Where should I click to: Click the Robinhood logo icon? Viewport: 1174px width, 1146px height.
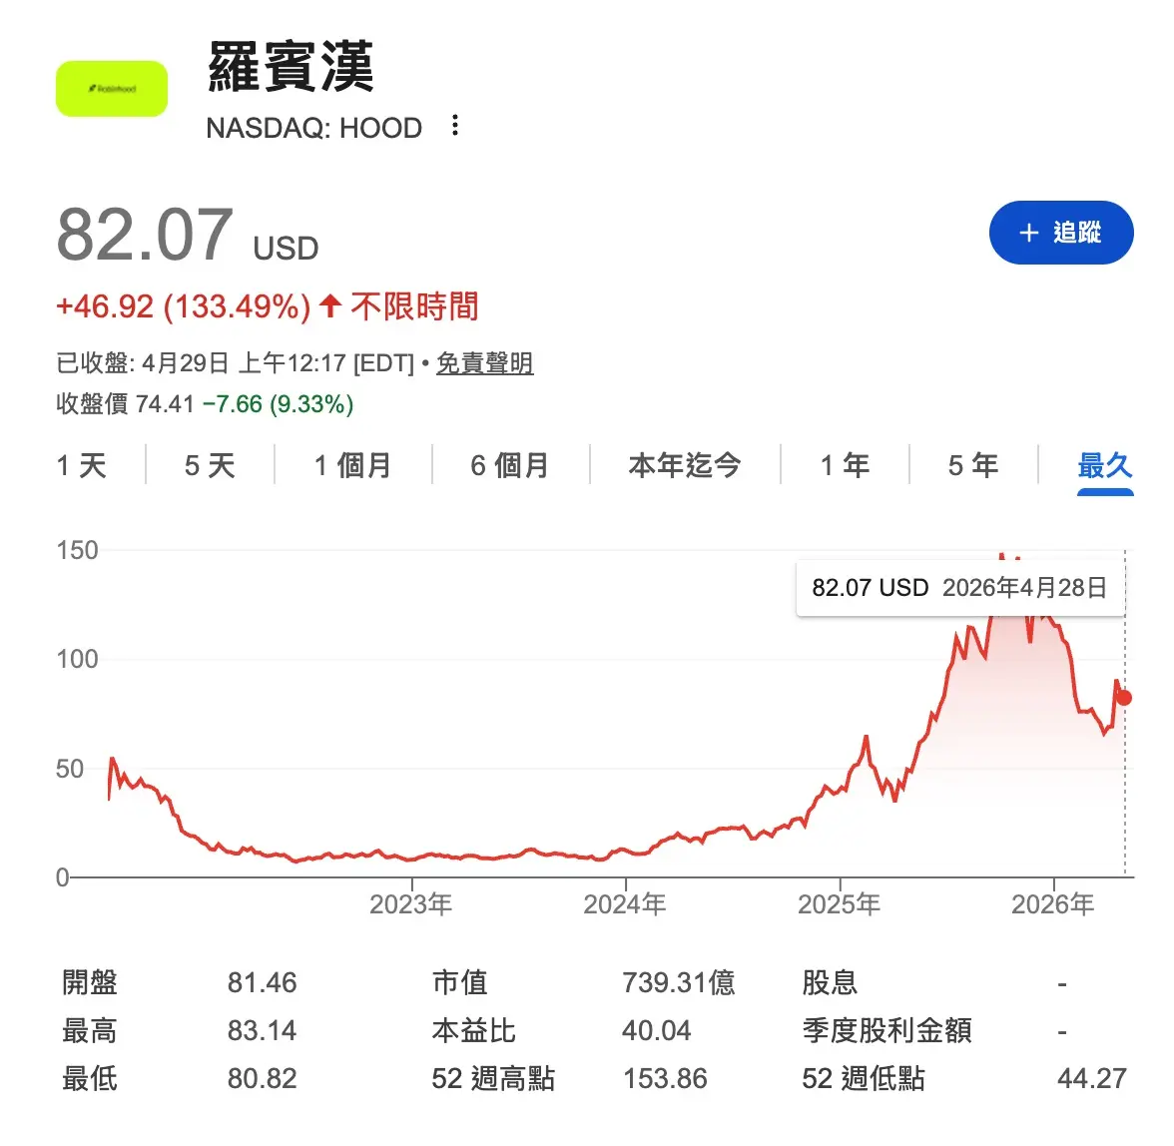tap(111, 88)
